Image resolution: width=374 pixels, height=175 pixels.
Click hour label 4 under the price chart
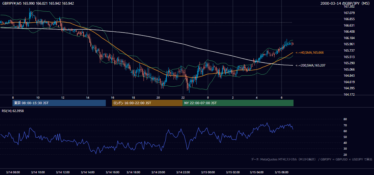(257, 97)
